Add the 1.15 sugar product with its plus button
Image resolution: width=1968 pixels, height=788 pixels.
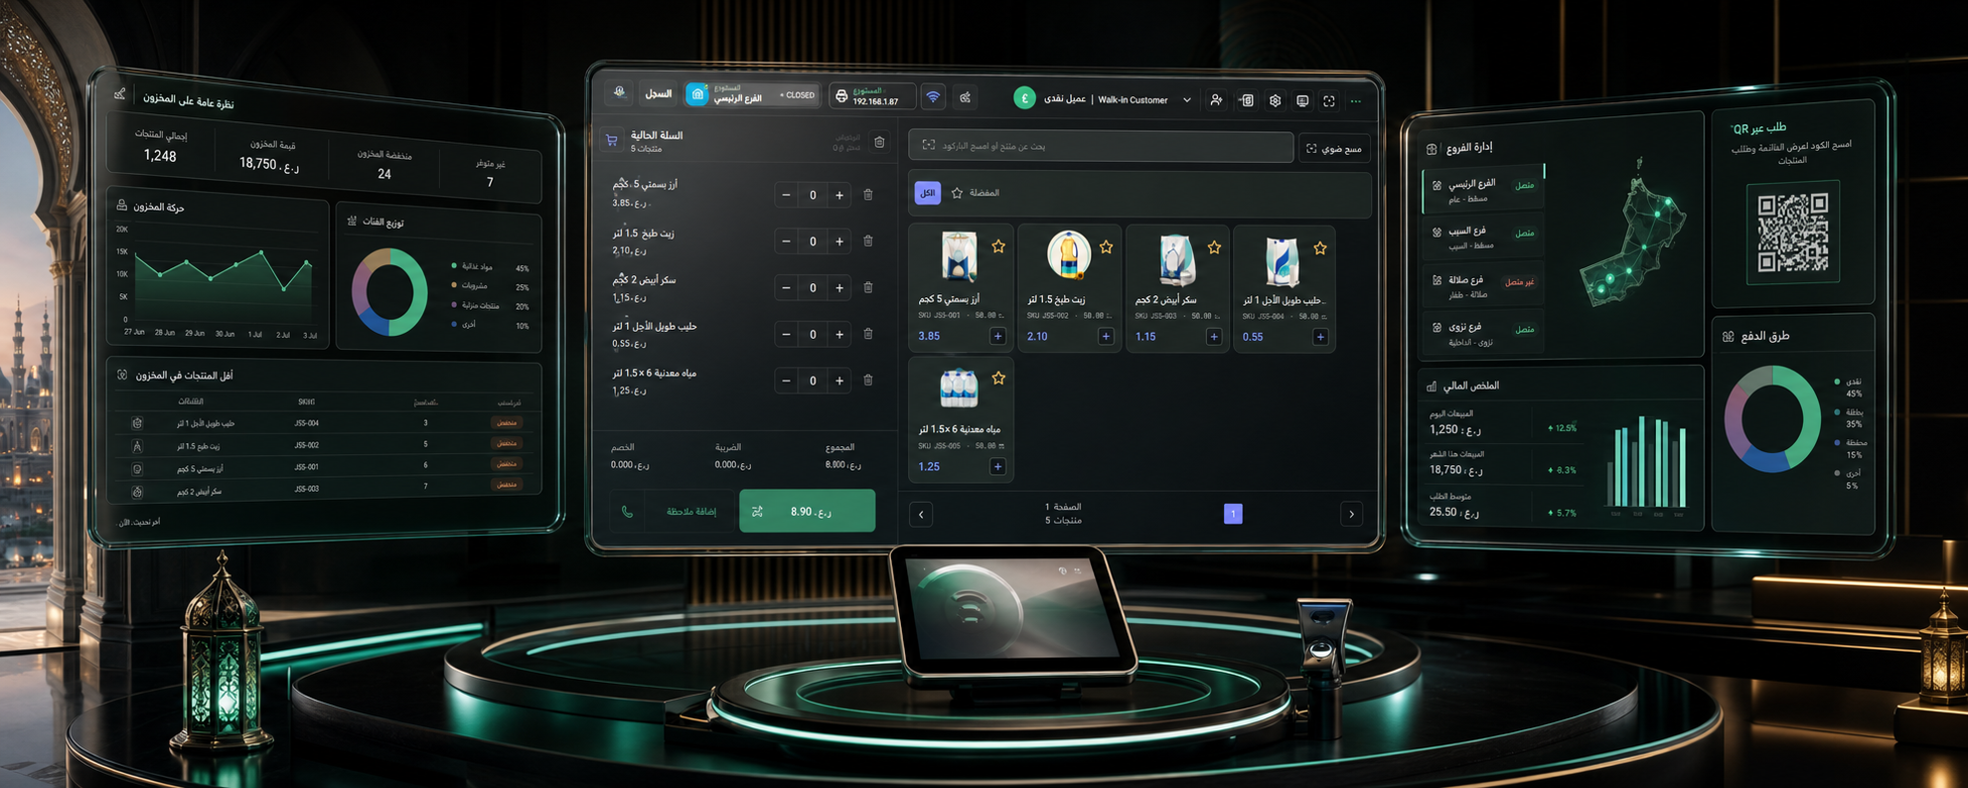pyautogui.click(x=1213, y=337)
